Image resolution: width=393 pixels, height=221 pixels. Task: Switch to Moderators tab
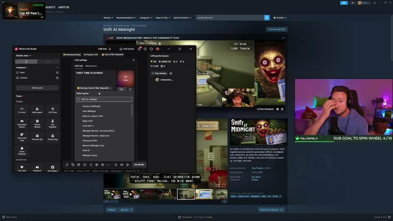click(91, 66)
